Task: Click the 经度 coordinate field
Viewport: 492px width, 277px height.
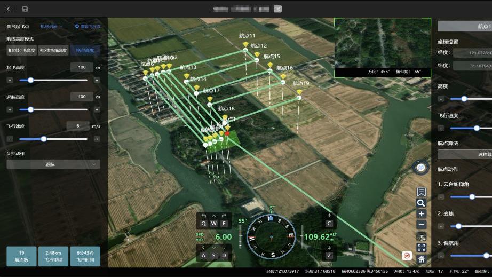Action: pos(473,53)
